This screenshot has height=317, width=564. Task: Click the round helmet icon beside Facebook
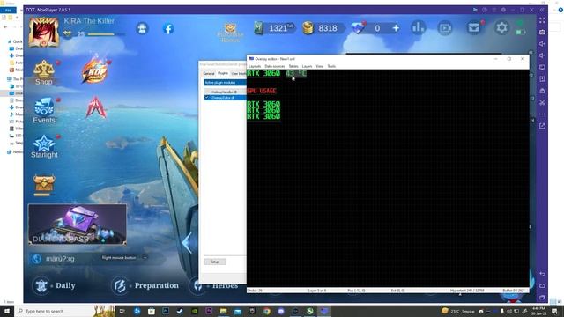tap(142, 28)
